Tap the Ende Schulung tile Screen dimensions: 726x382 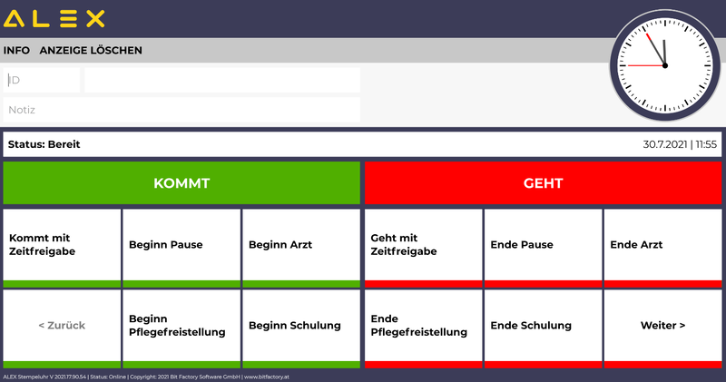(x=543, y=326)
